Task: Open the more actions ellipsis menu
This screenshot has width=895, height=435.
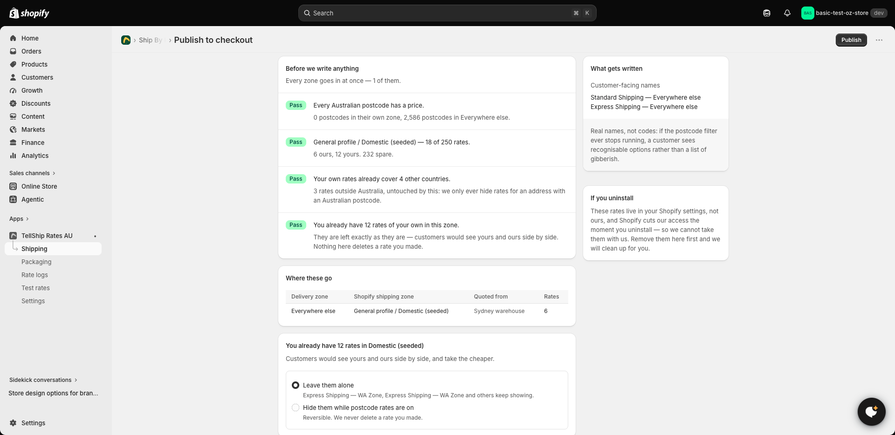Action: point(879,40)
